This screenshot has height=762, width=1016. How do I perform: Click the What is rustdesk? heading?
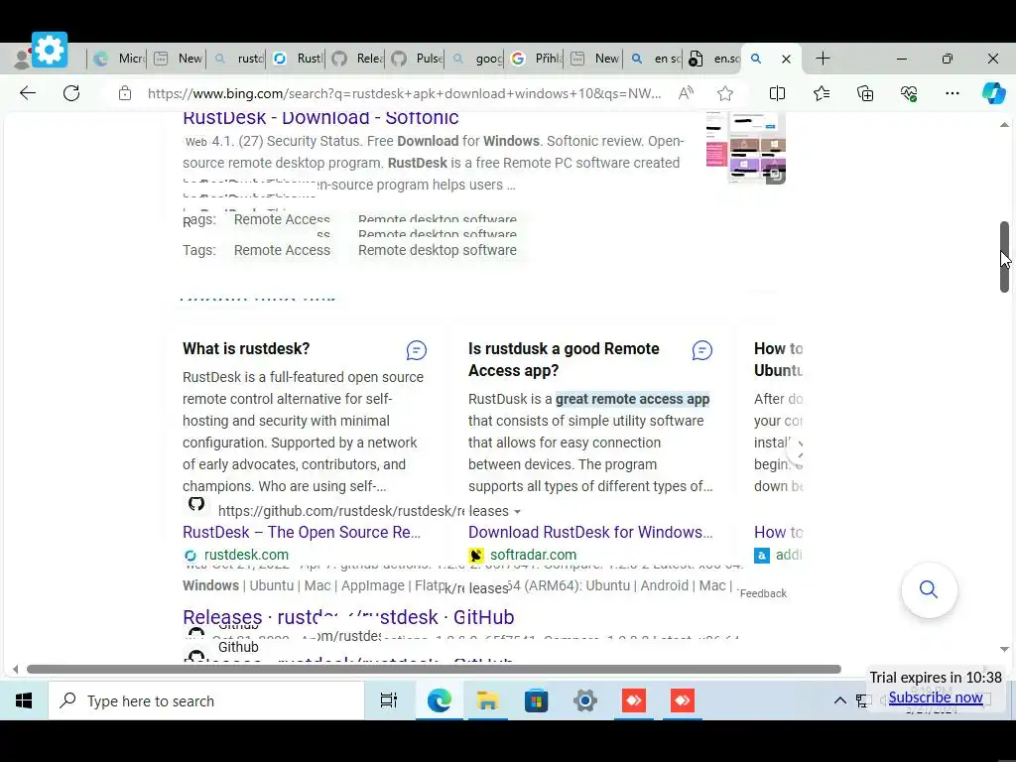point(246,348)
